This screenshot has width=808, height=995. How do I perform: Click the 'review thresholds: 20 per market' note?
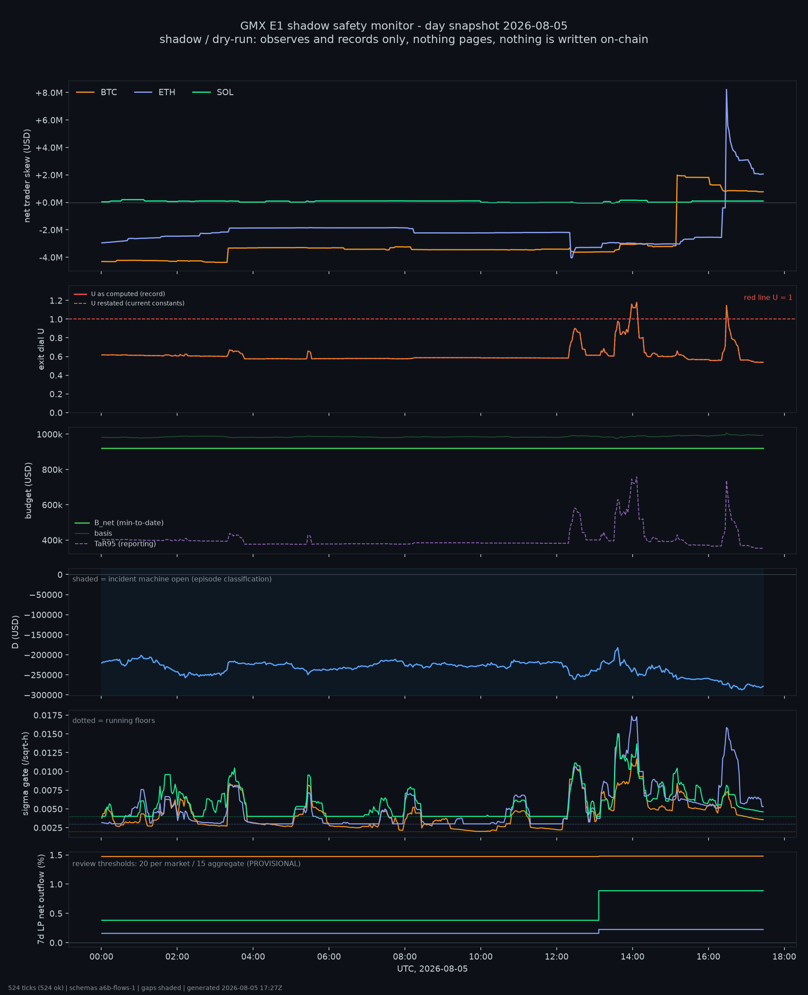(x=186, y=864)
